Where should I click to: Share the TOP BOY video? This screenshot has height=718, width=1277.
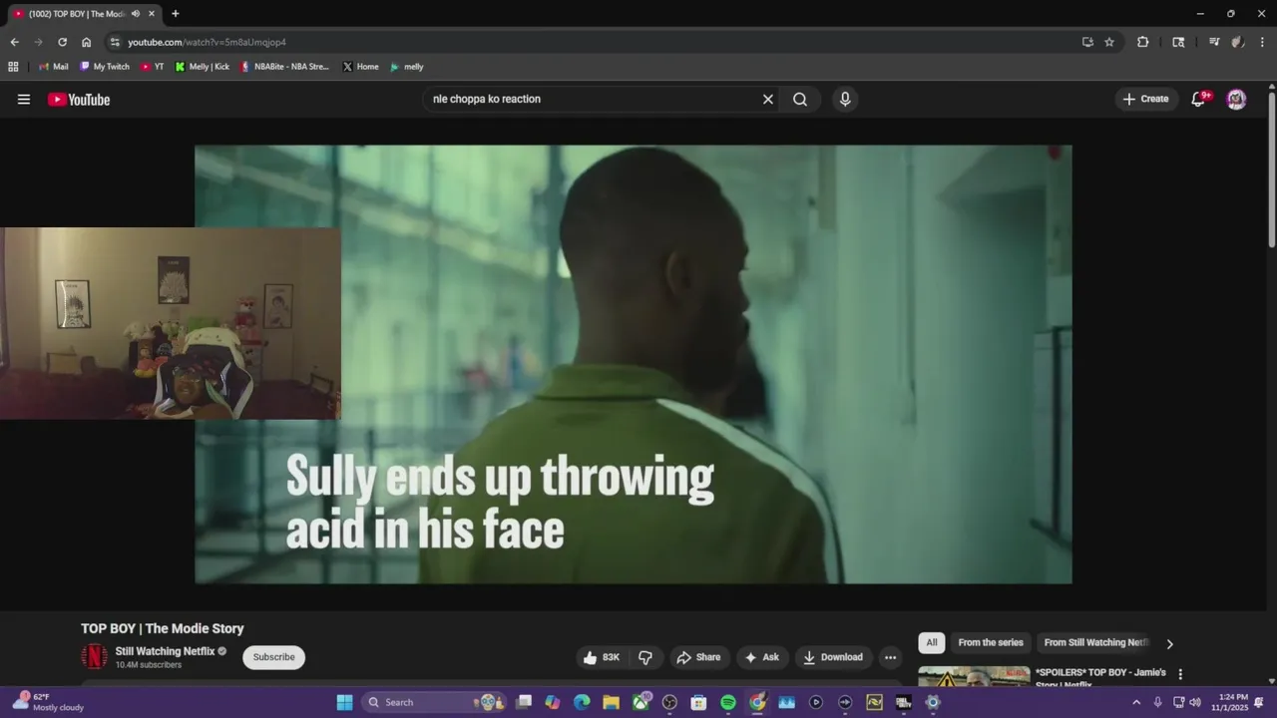click(698, 657)
